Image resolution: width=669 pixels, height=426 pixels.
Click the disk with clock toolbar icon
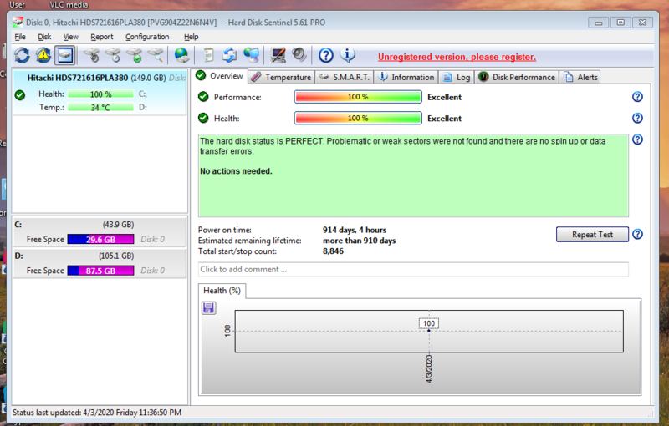point(113,55)
